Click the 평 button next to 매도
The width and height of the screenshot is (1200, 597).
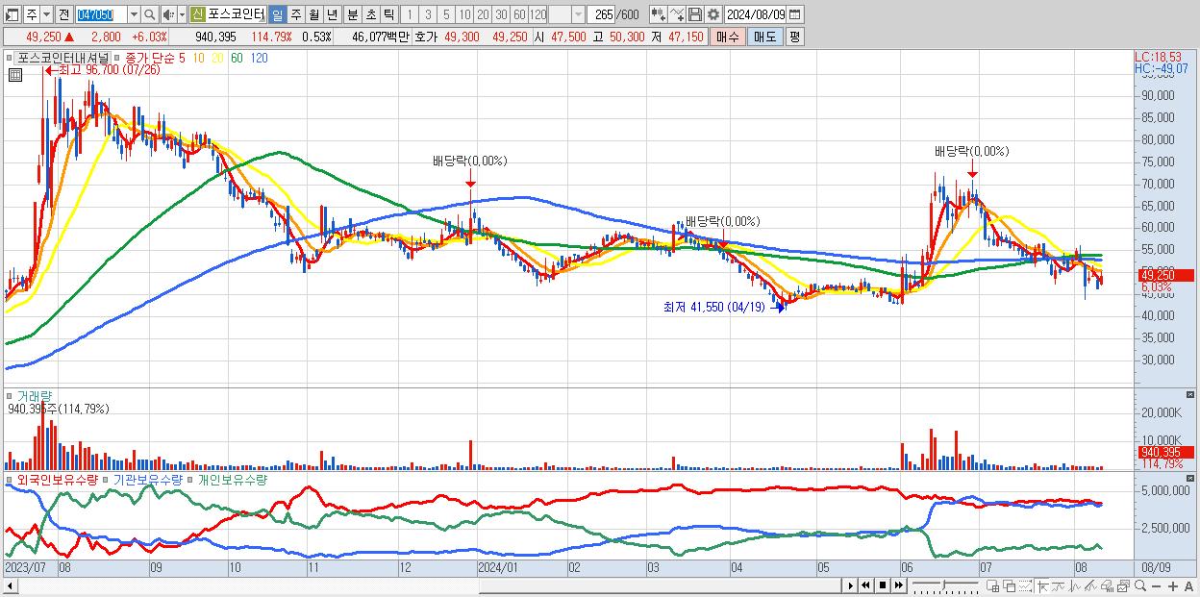(794, 37)
